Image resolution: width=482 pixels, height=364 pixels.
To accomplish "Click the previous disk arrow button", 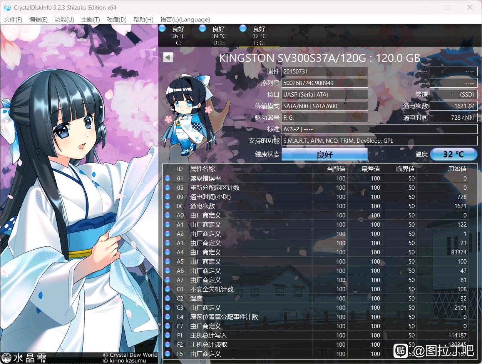I will pyautogui.click(x=168, y=57).
